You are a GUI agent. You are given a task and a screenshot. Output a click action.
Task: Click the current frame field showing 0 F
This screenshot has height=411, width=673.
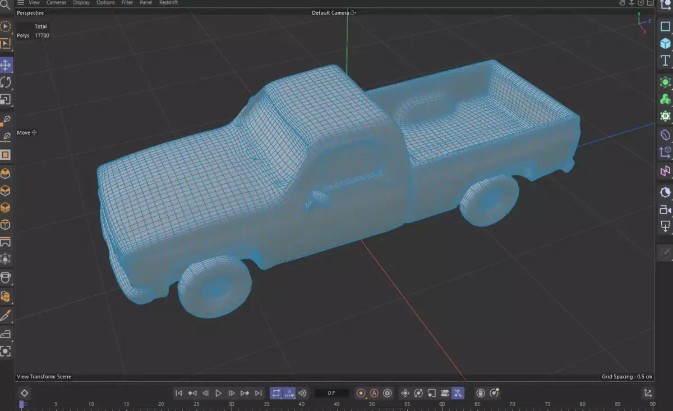click(x=332, y=393)
